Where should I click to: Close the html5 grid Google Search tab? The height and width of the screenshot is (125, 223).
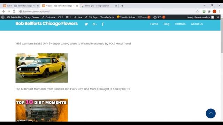[116, 6]
